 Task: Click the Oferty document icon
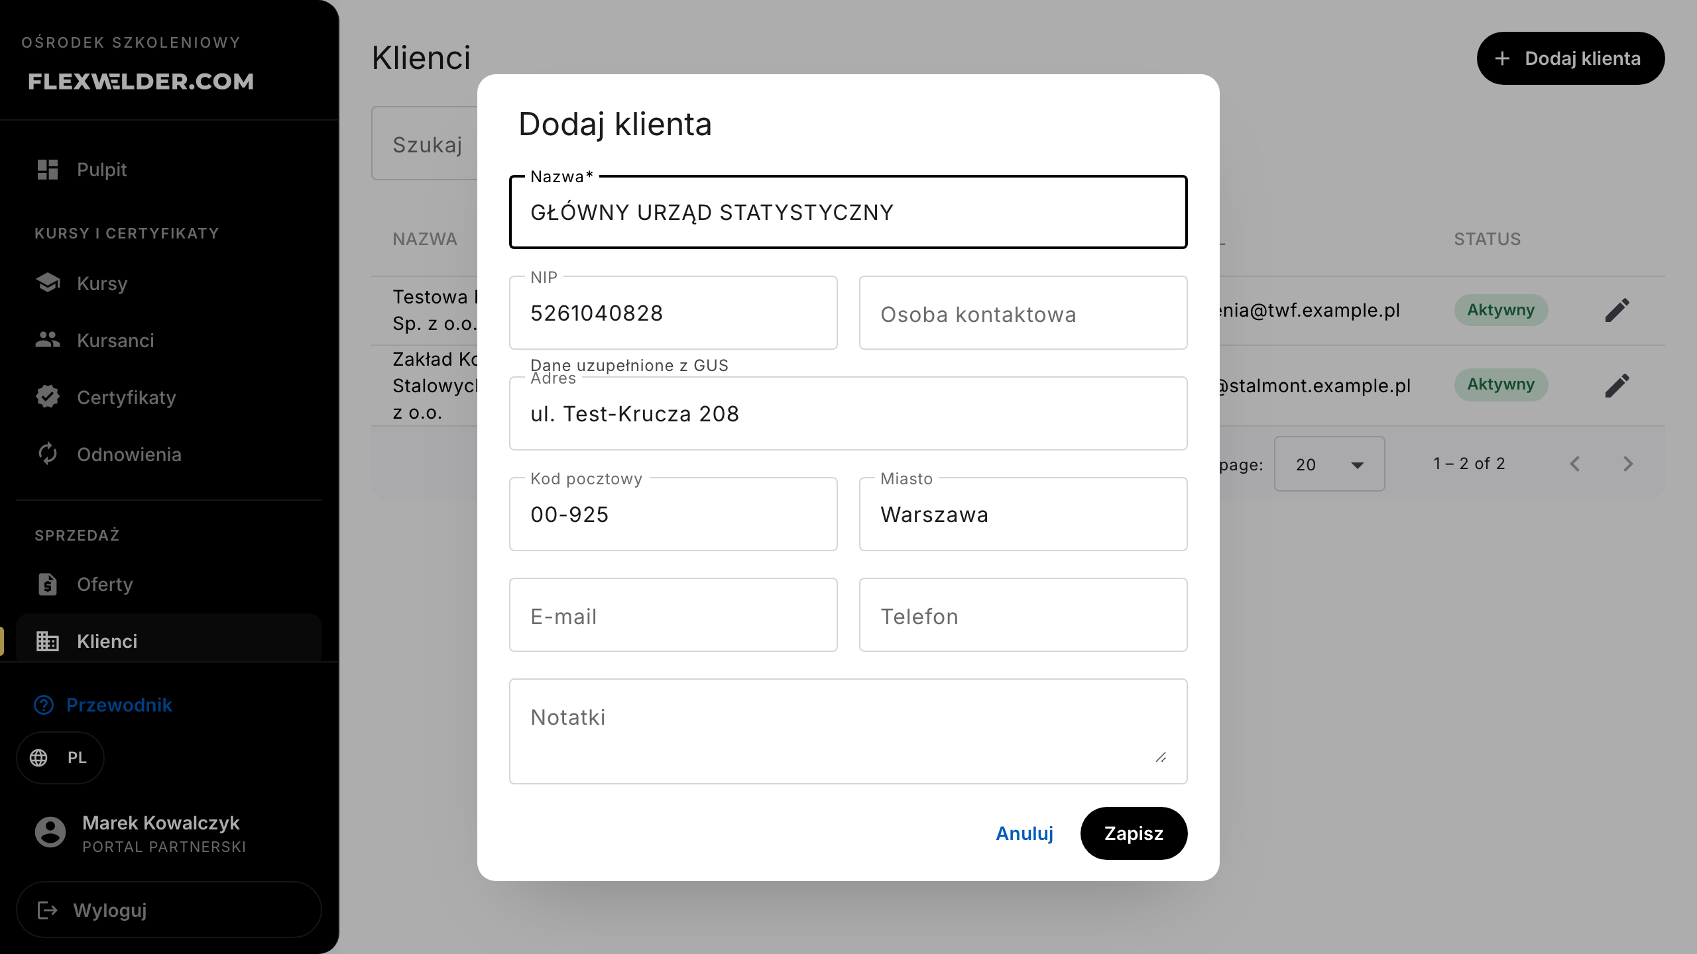coord(48,584)
